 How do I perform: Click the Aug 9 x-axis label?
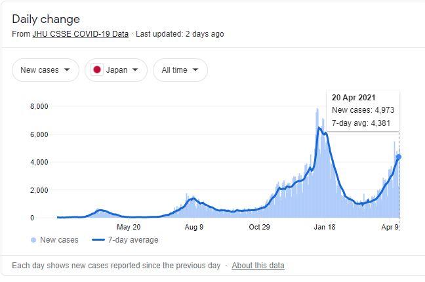193,228
